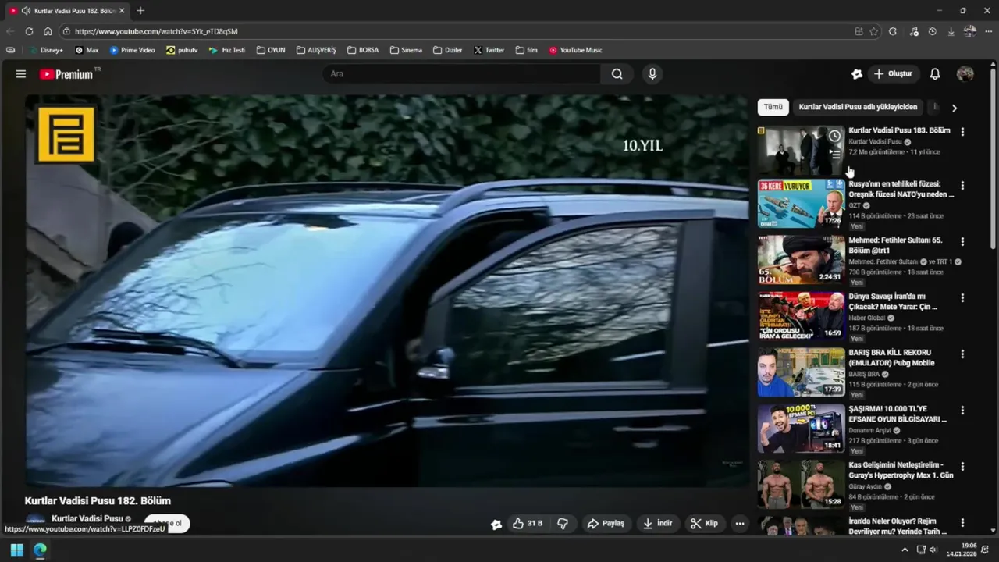Add this page to favorites star
The width and height of the screenshot is (999, 562).
coord(873,31)
